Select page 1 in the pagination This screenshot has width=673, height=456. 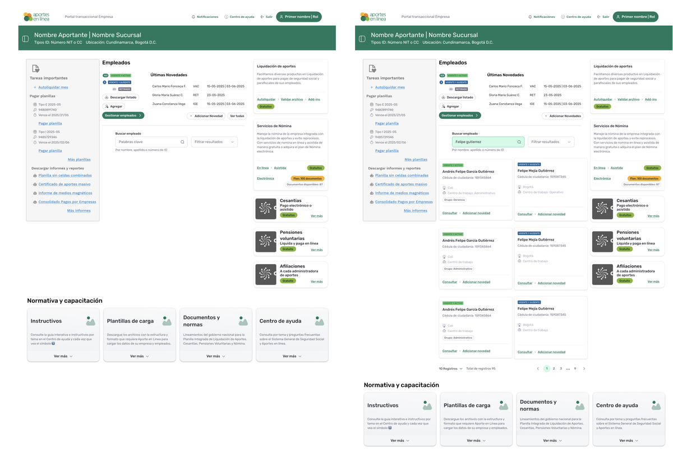[x=546, y=369]
